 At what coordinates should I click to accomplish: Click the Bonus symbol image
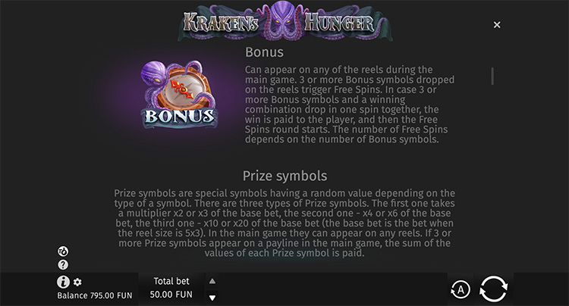click(x=178, y=92)
